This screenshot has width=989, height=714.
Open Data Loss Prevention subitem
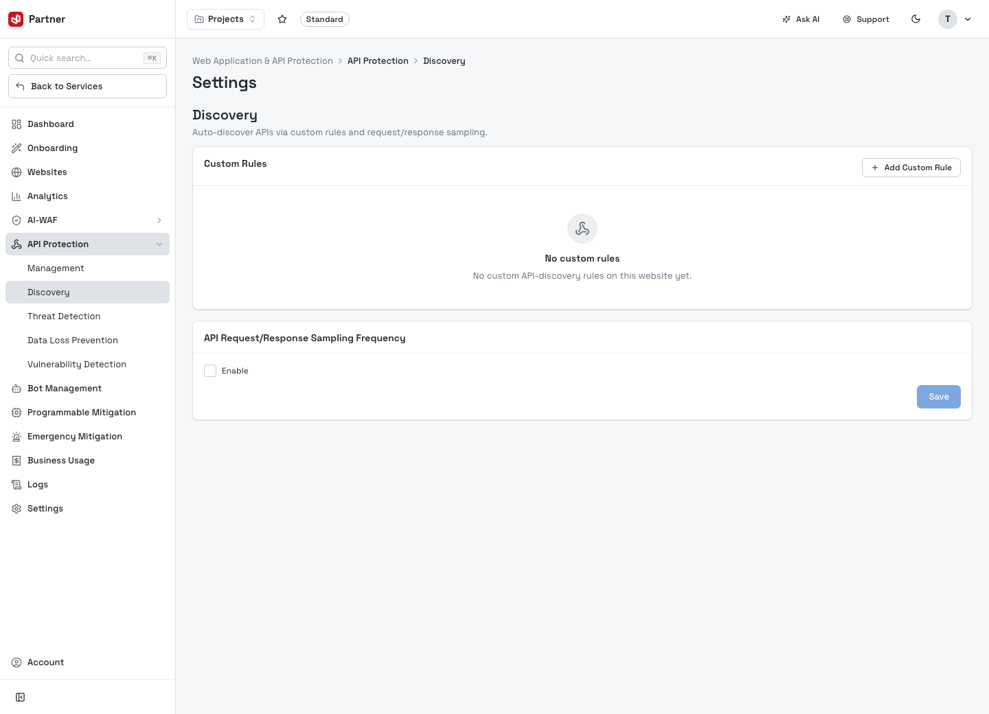(87, 341)
